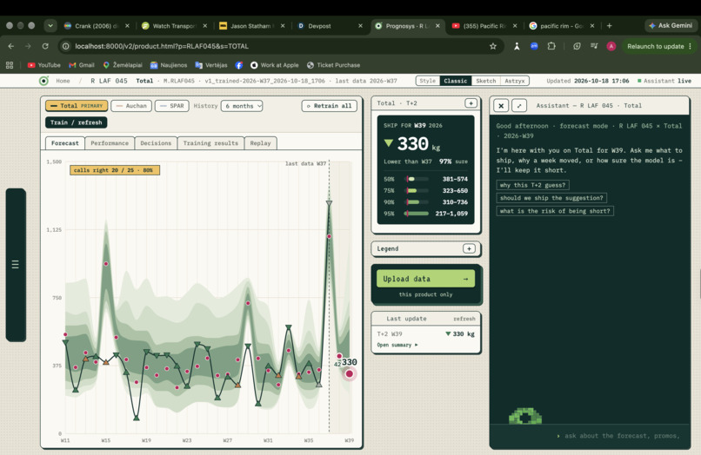Viewport: 701px width, 455px height.
Task: Open a new browser tab
Action: point(609,26)
